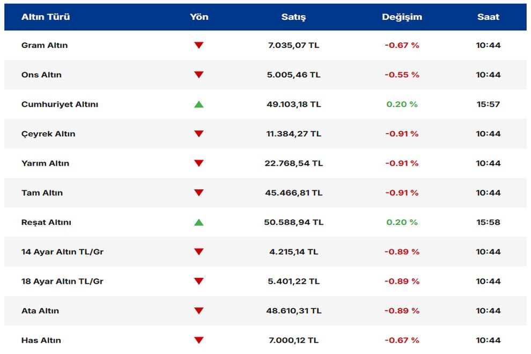Click the Satış column header
Screen dimensions: 531x354
pos(293,17)
